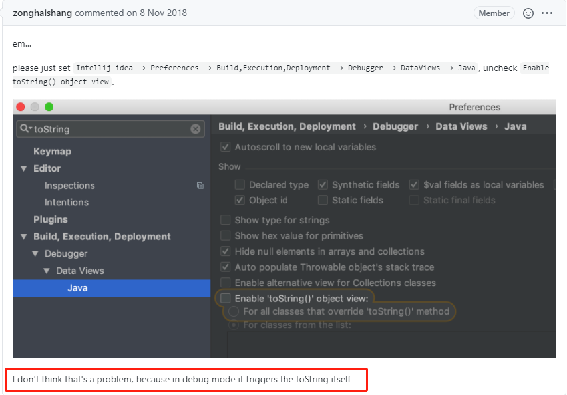This screenshot has width=567, height=395.
Task: Select For all classes override toString radio
Action: [234, 311]
